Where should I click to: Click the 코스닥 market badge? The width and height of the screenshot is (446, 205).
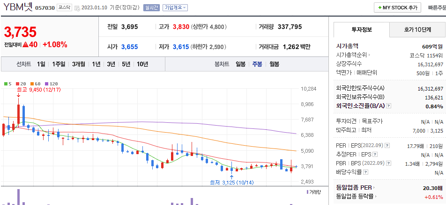click(64, 7)
